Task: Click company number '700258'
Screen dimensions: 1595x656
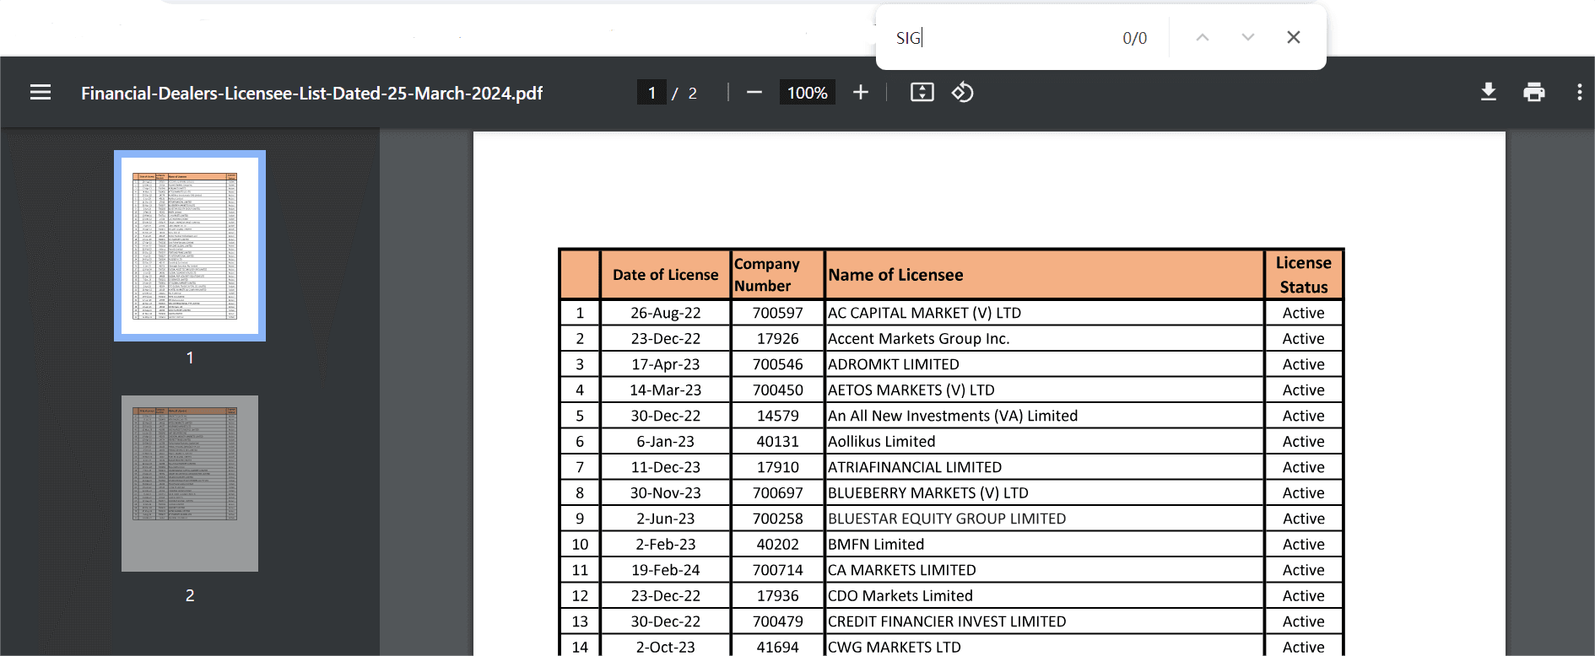Action: pos(778,519)
